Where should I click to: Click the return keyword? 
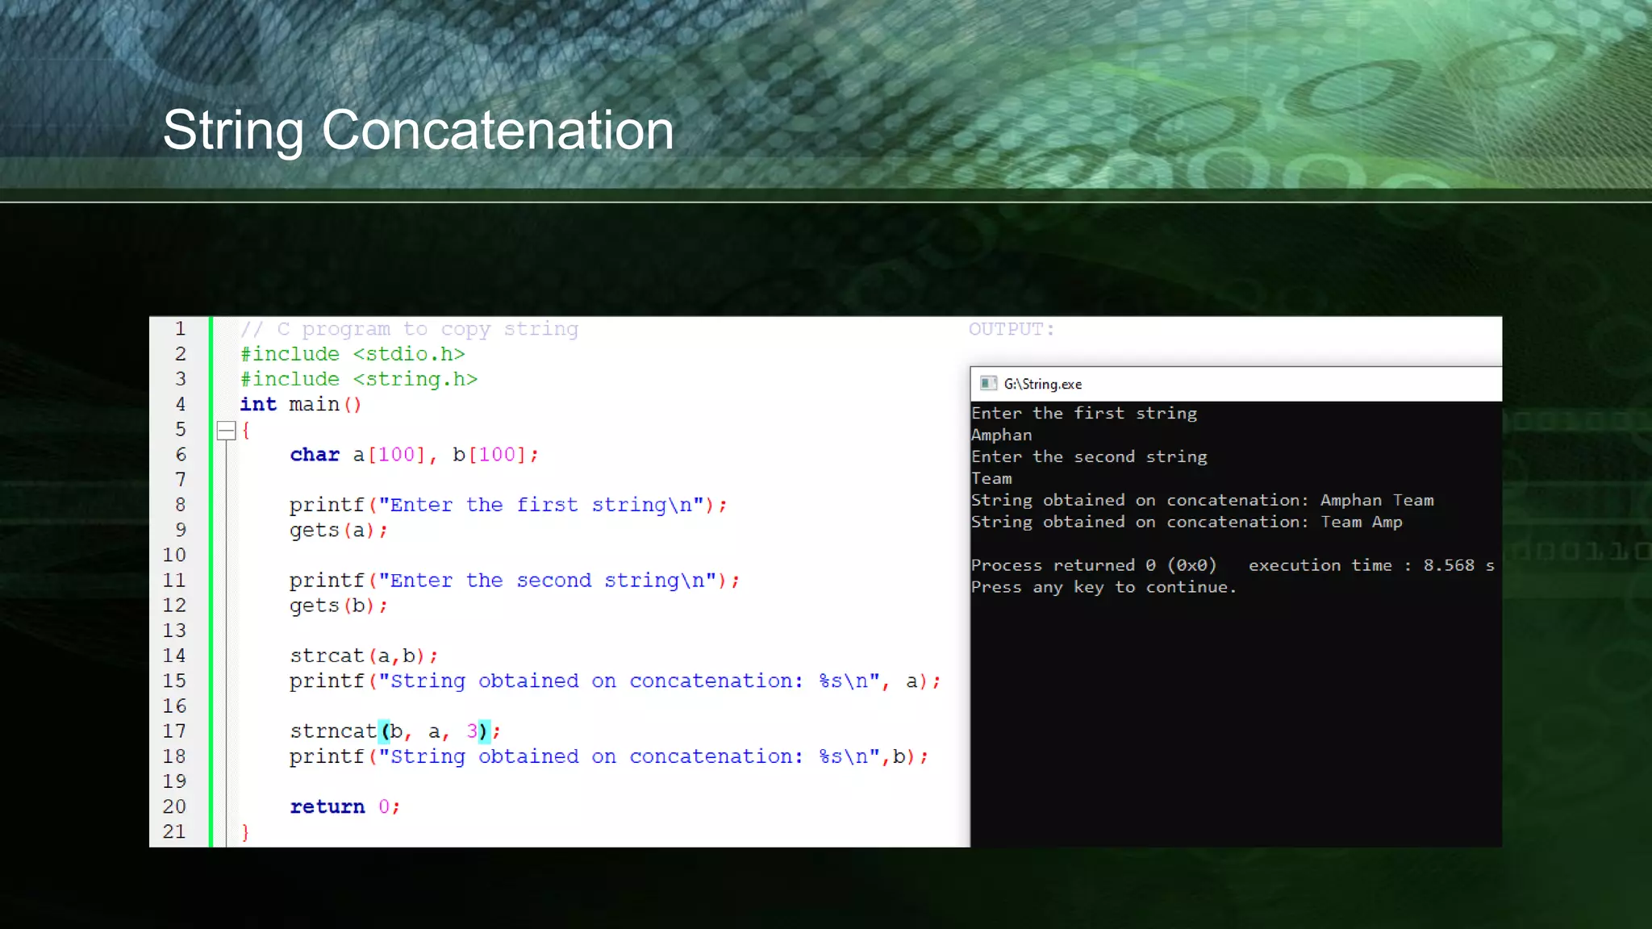tap(327, 806)
